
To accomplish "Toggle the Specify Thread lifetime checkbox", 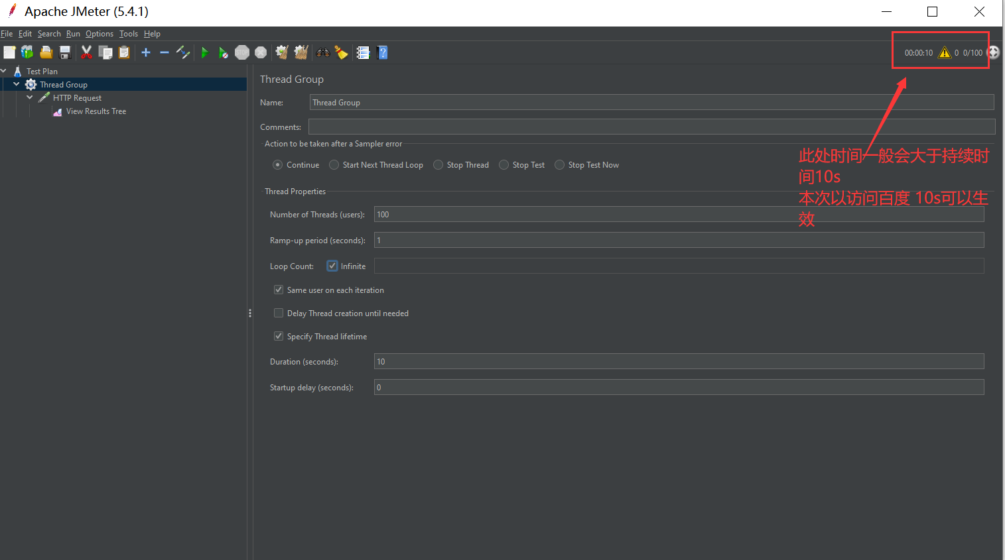I will coord(279,336).
